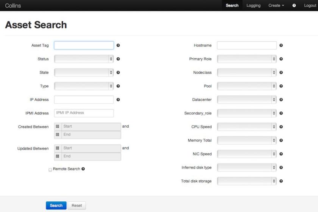Open the NIC Speed dropdown

tap(246, 154)
